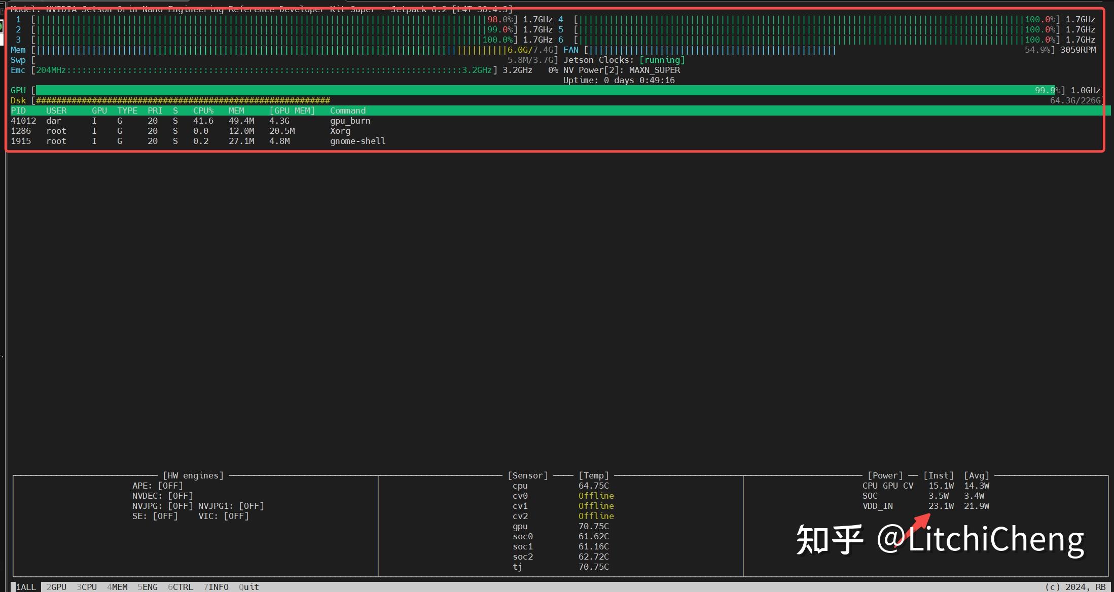Toggle Jetson Clocks running state
The width and height of the screenshot is (1114, 592).
(x=662, y=60)
